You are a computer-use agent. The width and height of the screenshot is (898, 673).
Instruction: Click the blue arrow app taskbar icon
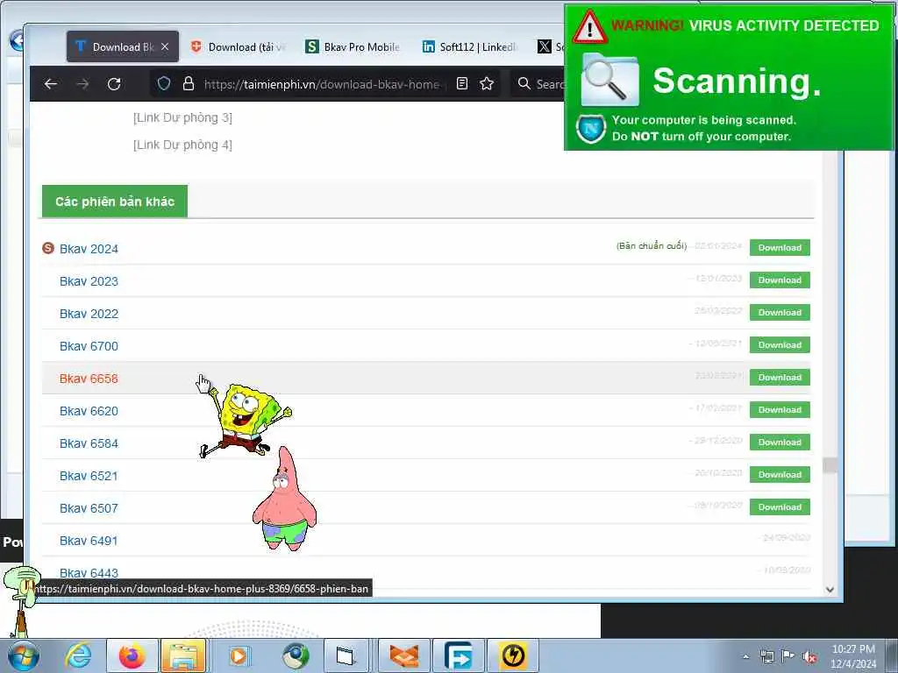point(458,655)
